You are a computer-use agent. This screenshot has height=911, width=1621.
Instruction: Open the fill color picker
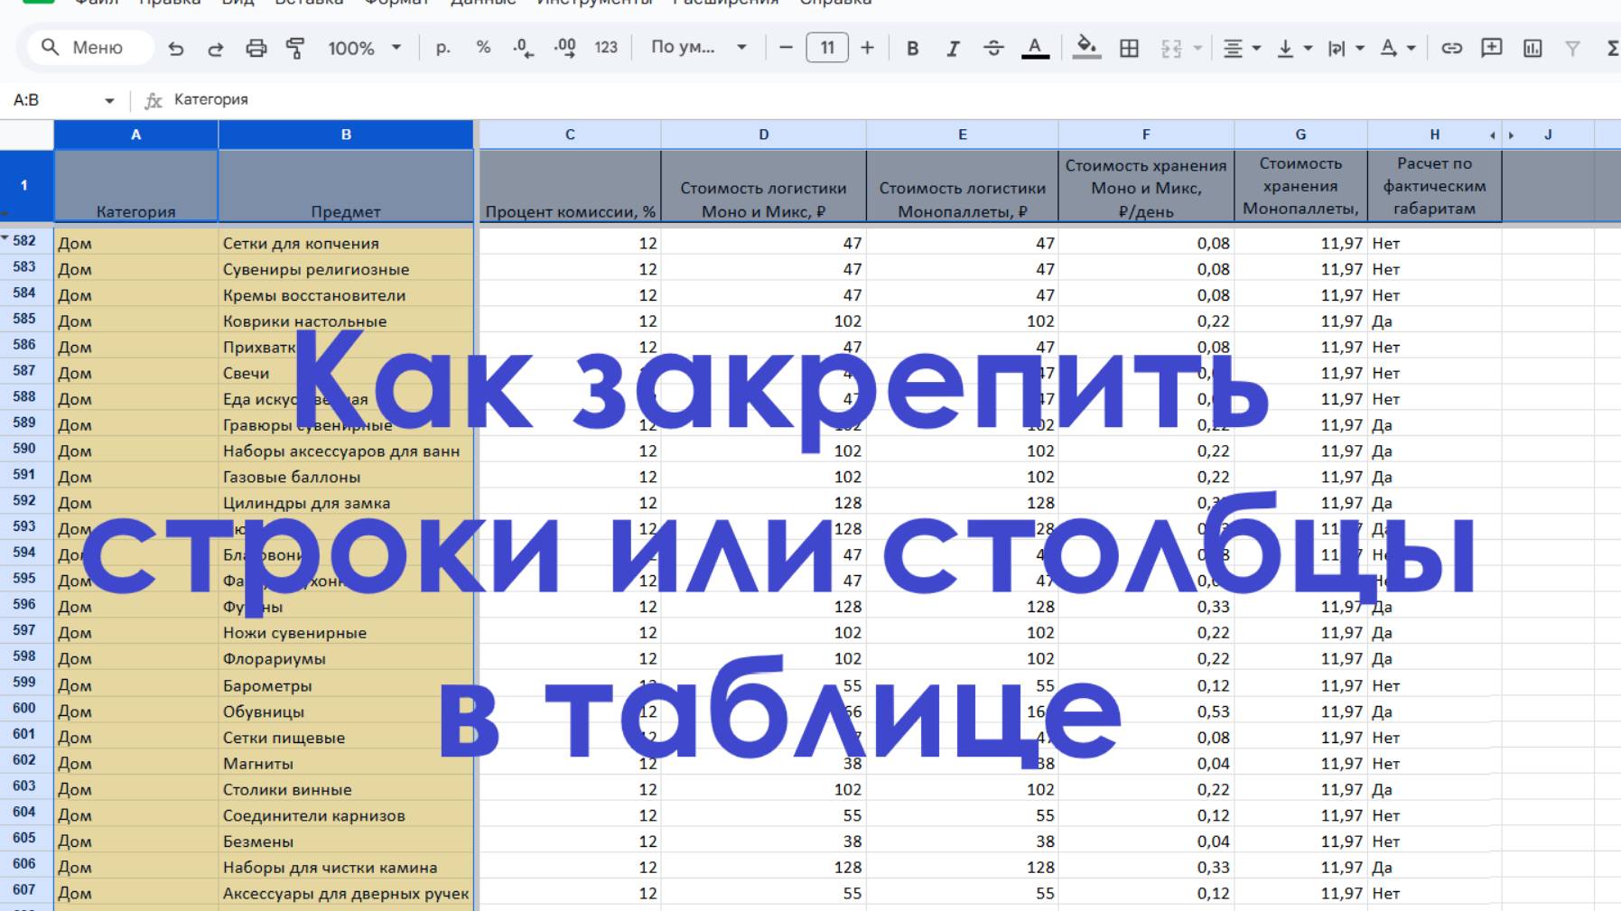pyautogui.click(x=1087, y=48)
